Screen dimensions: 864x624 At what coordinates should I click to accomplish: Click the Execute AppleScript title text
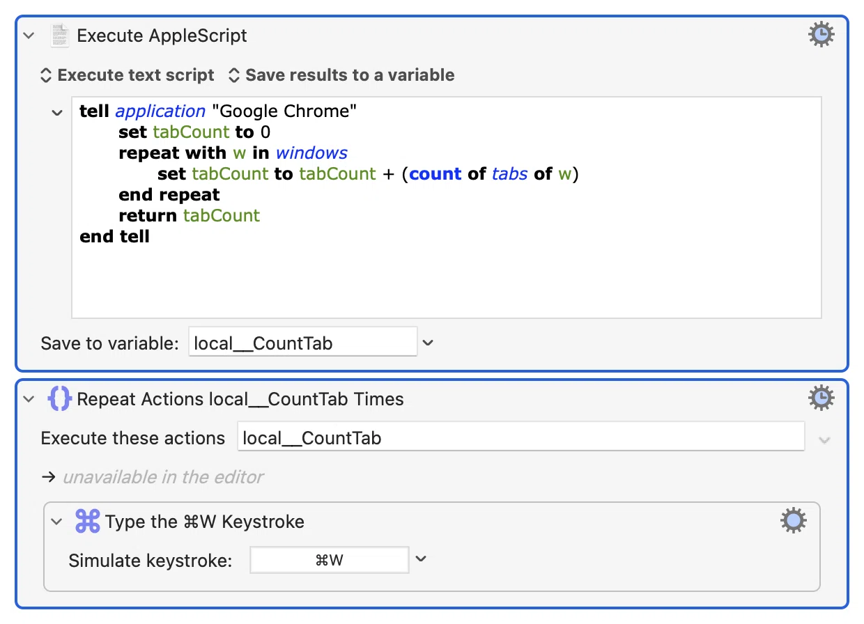click(x=162, y=36)
